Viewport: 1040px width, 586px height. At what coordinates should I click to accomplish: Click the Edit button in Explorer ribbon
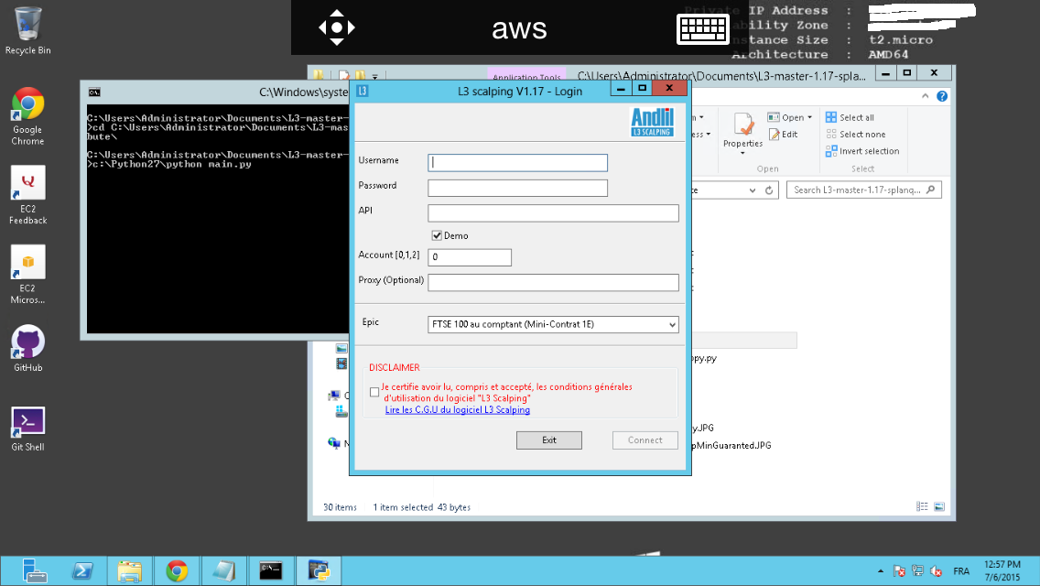(x=784, y=134)
